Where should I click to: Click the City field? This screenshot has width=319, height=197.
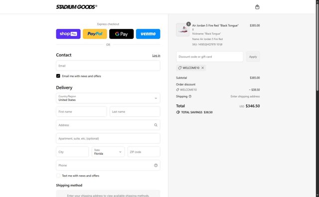[72, 152]
